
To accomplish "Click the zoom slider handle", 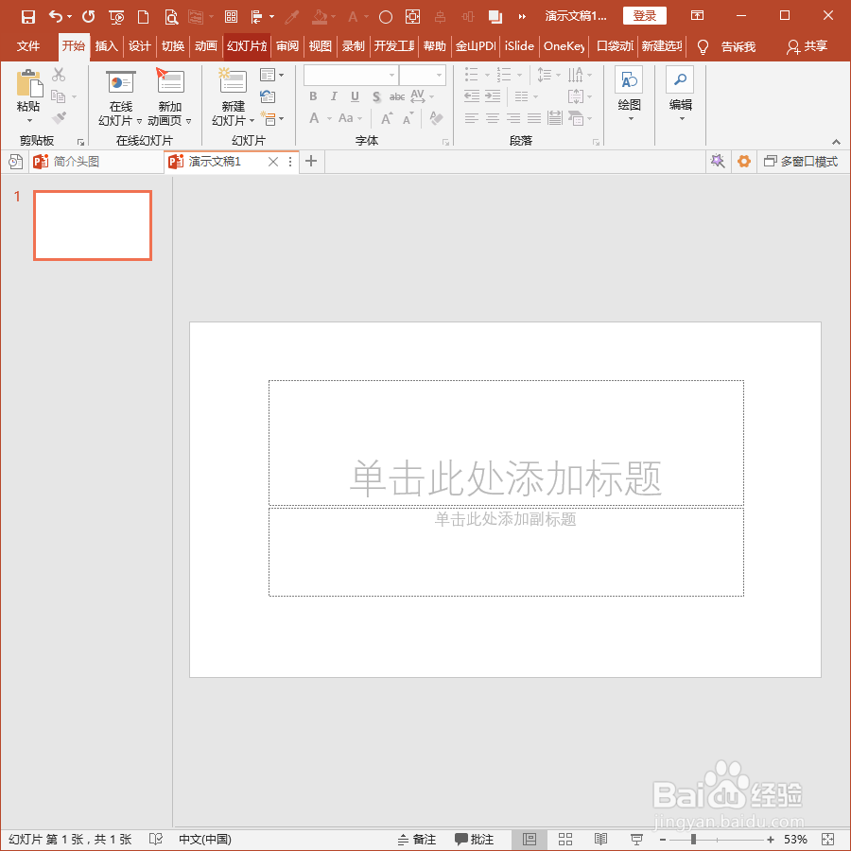I will [693, 840].
